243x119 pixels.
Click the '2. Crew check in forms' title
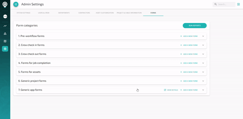[31, 45]
